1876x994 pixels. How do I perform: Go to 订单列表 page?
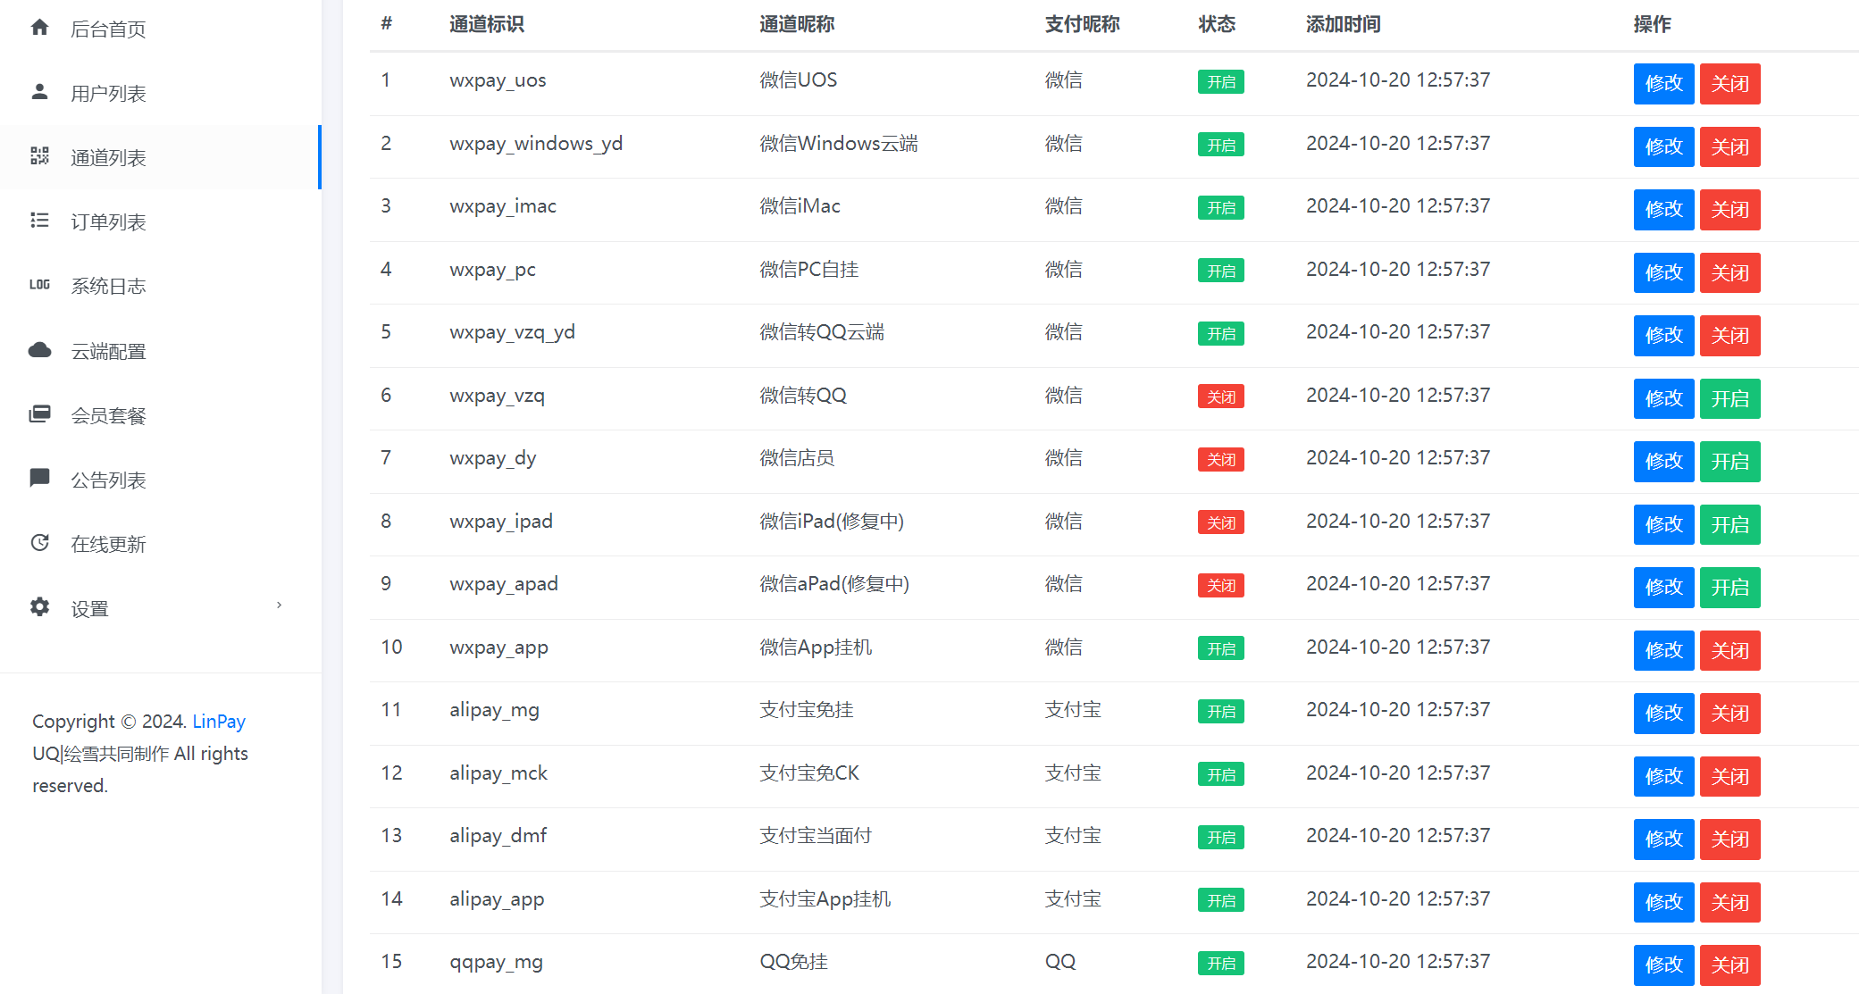click(x=161, y=221)
